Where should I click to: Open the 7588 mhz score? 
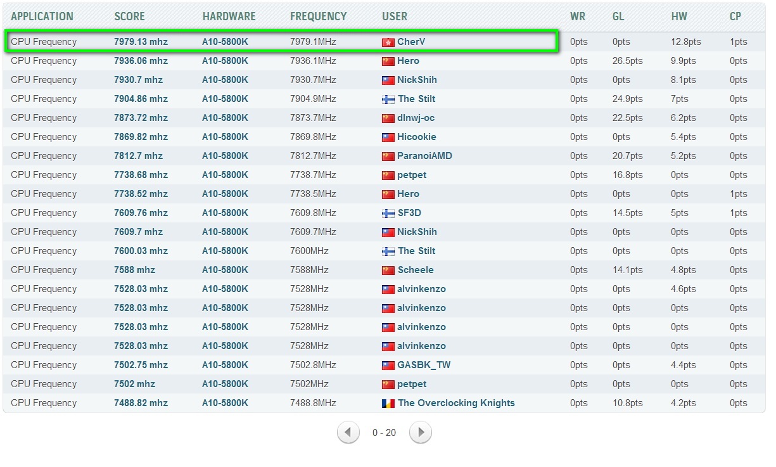(134, 270)
